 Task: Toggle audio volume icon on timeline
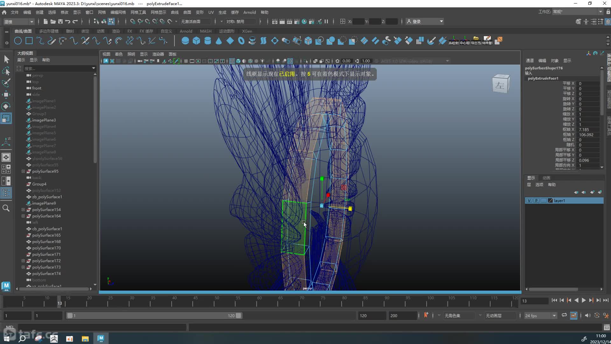click(587, 315)
